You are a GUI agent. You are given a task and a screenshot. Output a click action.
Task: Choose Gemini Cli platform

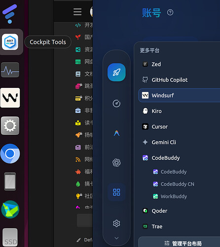[179, 142]
